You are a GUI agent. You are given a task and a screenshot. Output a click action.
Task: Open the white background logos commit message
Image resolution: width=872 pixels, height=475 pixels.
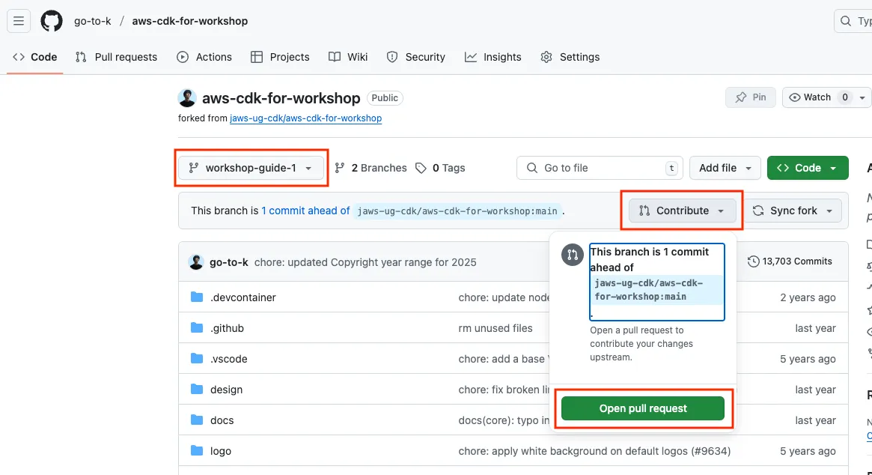(x=594, y=450)
